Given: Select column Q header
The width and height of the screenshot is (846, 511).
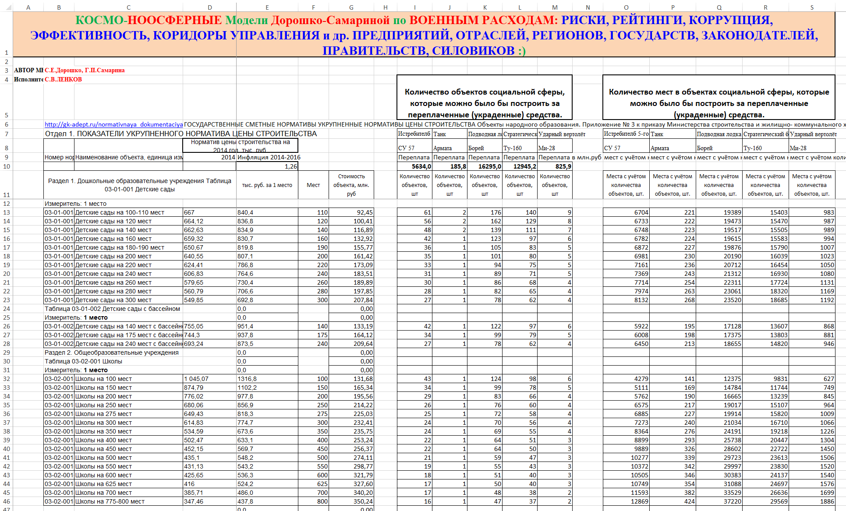Looking at the screenshot, I should tap(719, 7).
